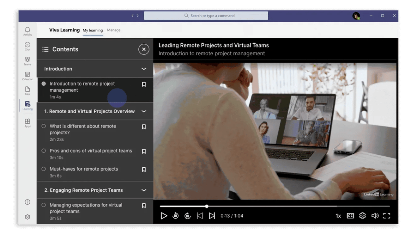Open video player settings gear
417x235 pixels.
coord(362,216)
